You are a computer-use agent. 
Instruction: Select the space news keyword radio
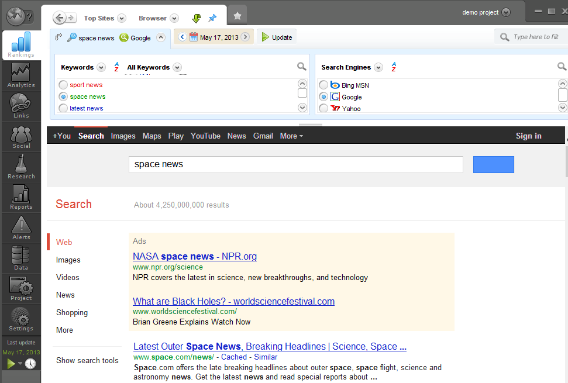coord(63,96)
